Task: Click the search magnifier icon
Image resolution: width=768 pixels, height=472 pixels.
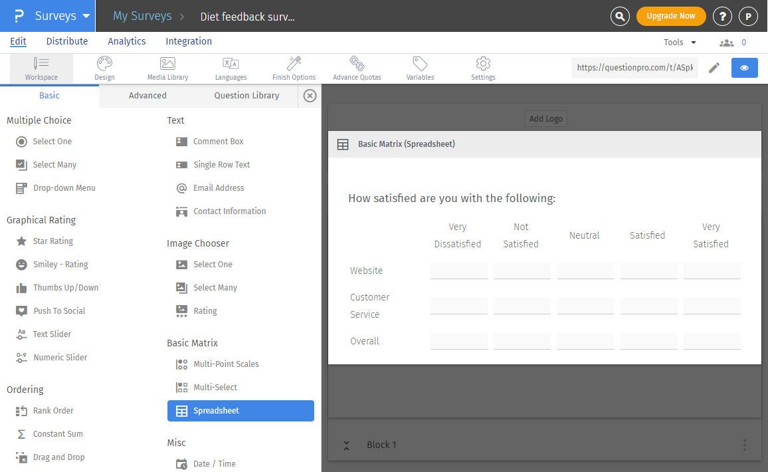Action: pos(620,17)
